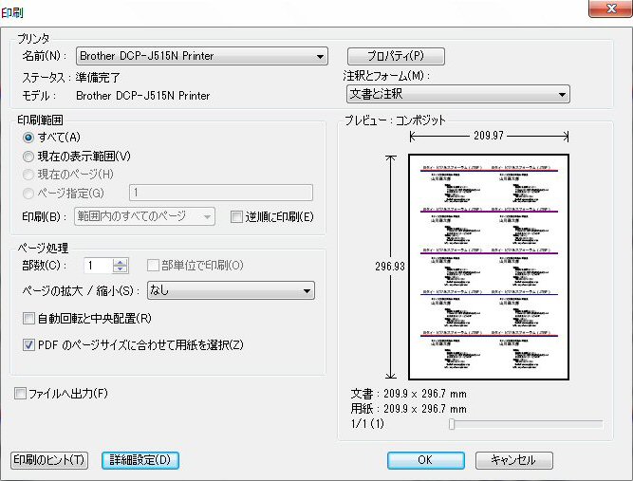The width and height of the screenshot is (633, 481).
Task: Click the 部数 copies number field
Action: point(97,266)
